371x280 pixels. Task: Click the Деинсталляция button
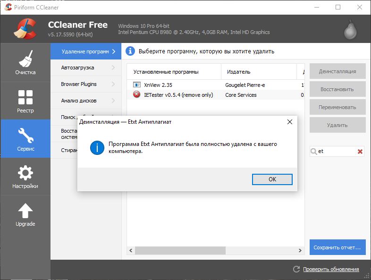[337, 71]
